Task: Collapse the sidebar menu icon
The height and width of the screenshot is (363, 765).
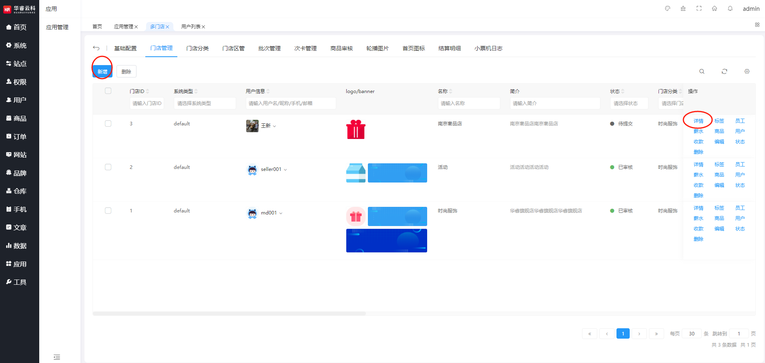Action: pos(57,357)
